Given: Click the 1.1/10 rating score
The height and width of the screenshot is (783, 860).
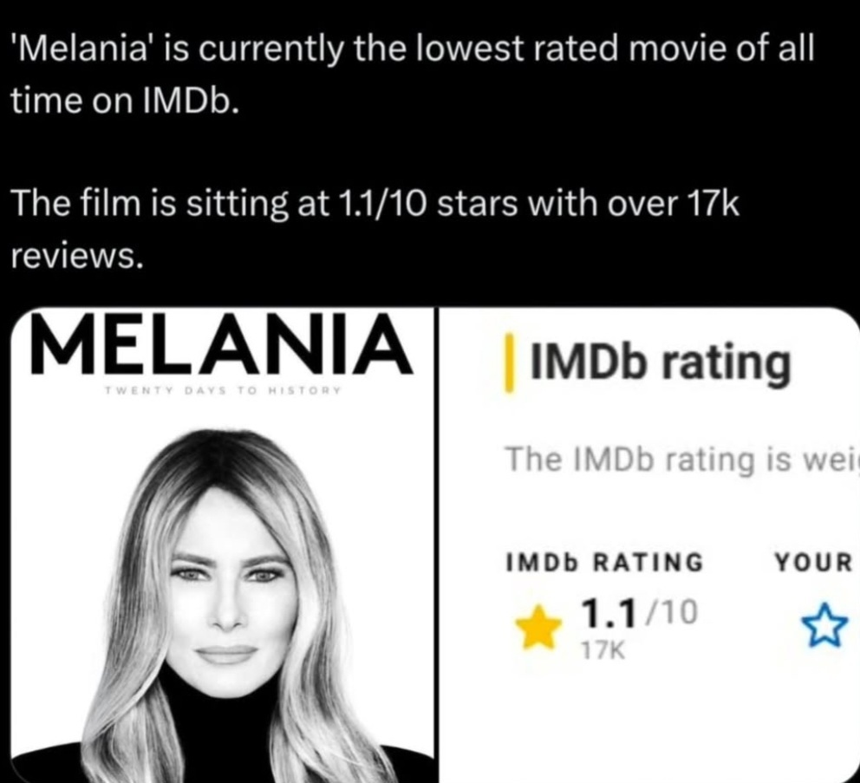Looking at the screenshot, I should pyautogui.click(x=641, y=613).
